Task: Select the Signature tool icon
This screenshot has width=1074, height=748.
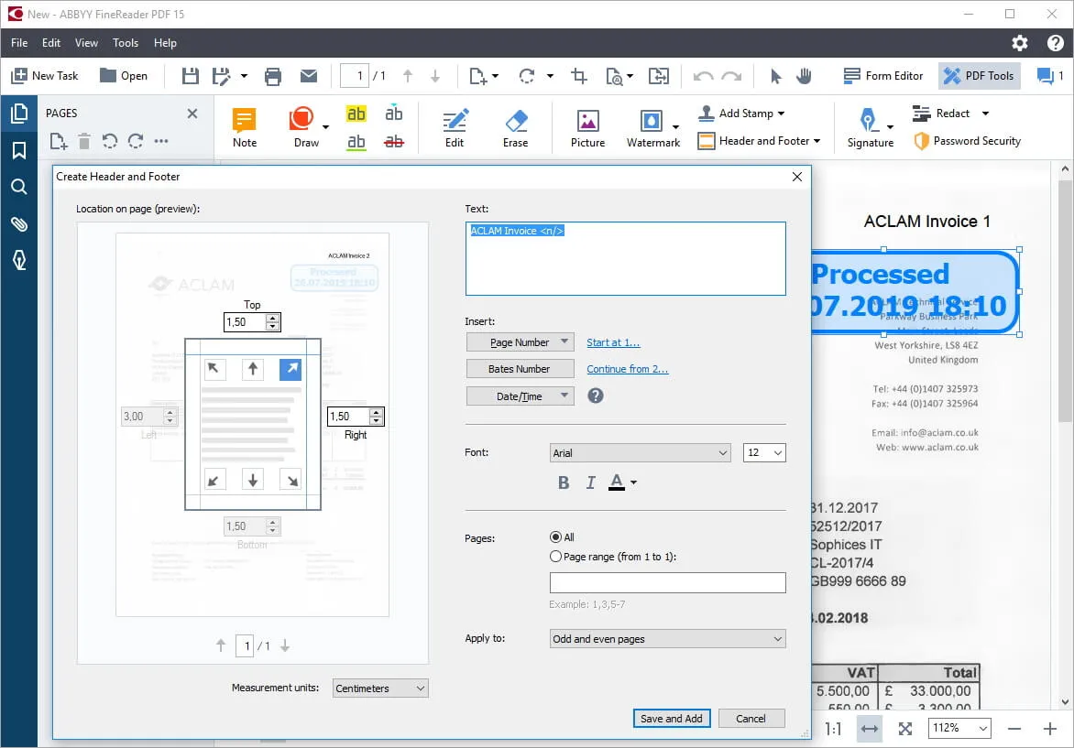Action: pyautogui.click(x=867, y=121)
